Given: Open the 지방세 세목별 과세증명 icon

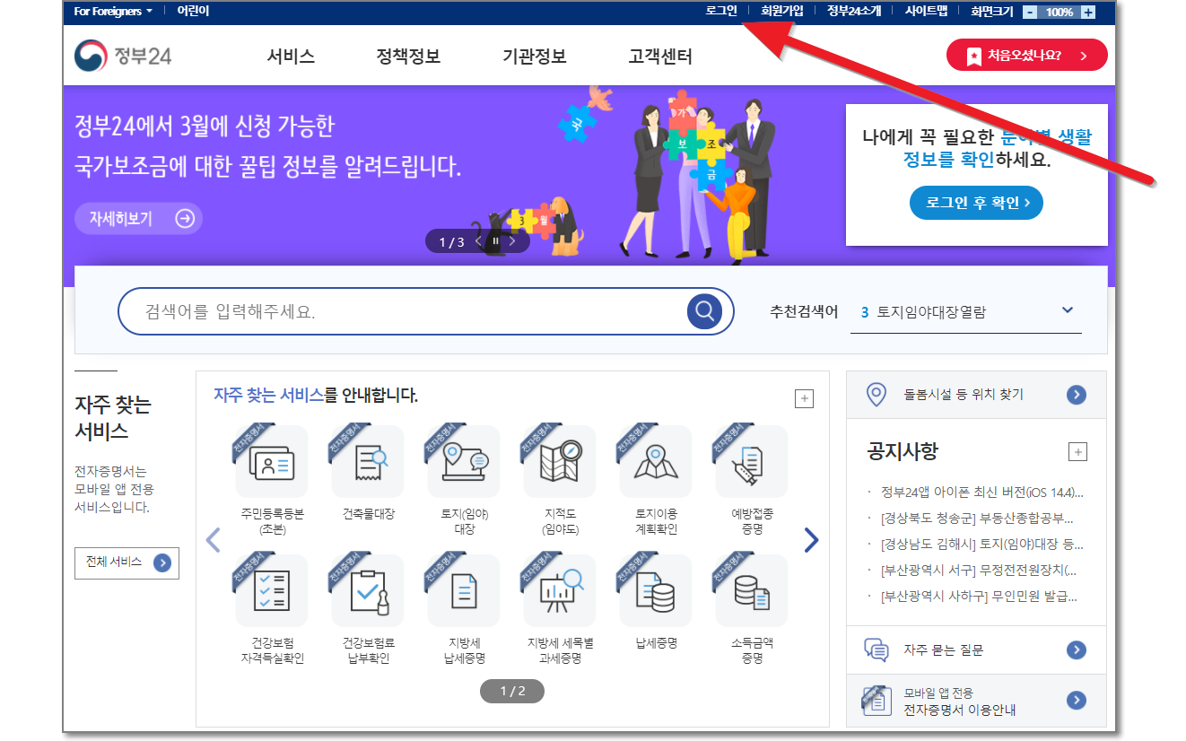Looking at the screenshot, I should click(x=560, y=591).
